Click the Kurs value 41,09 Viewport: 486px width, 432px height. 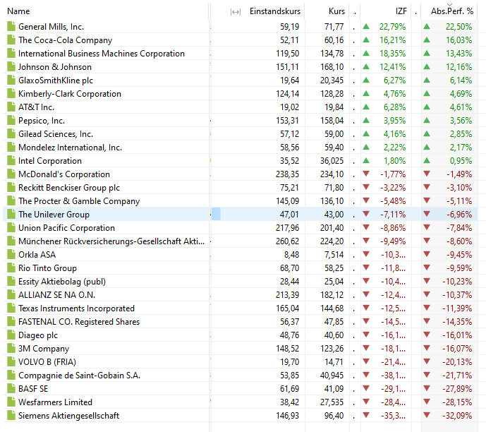click(x=334, y=389)
